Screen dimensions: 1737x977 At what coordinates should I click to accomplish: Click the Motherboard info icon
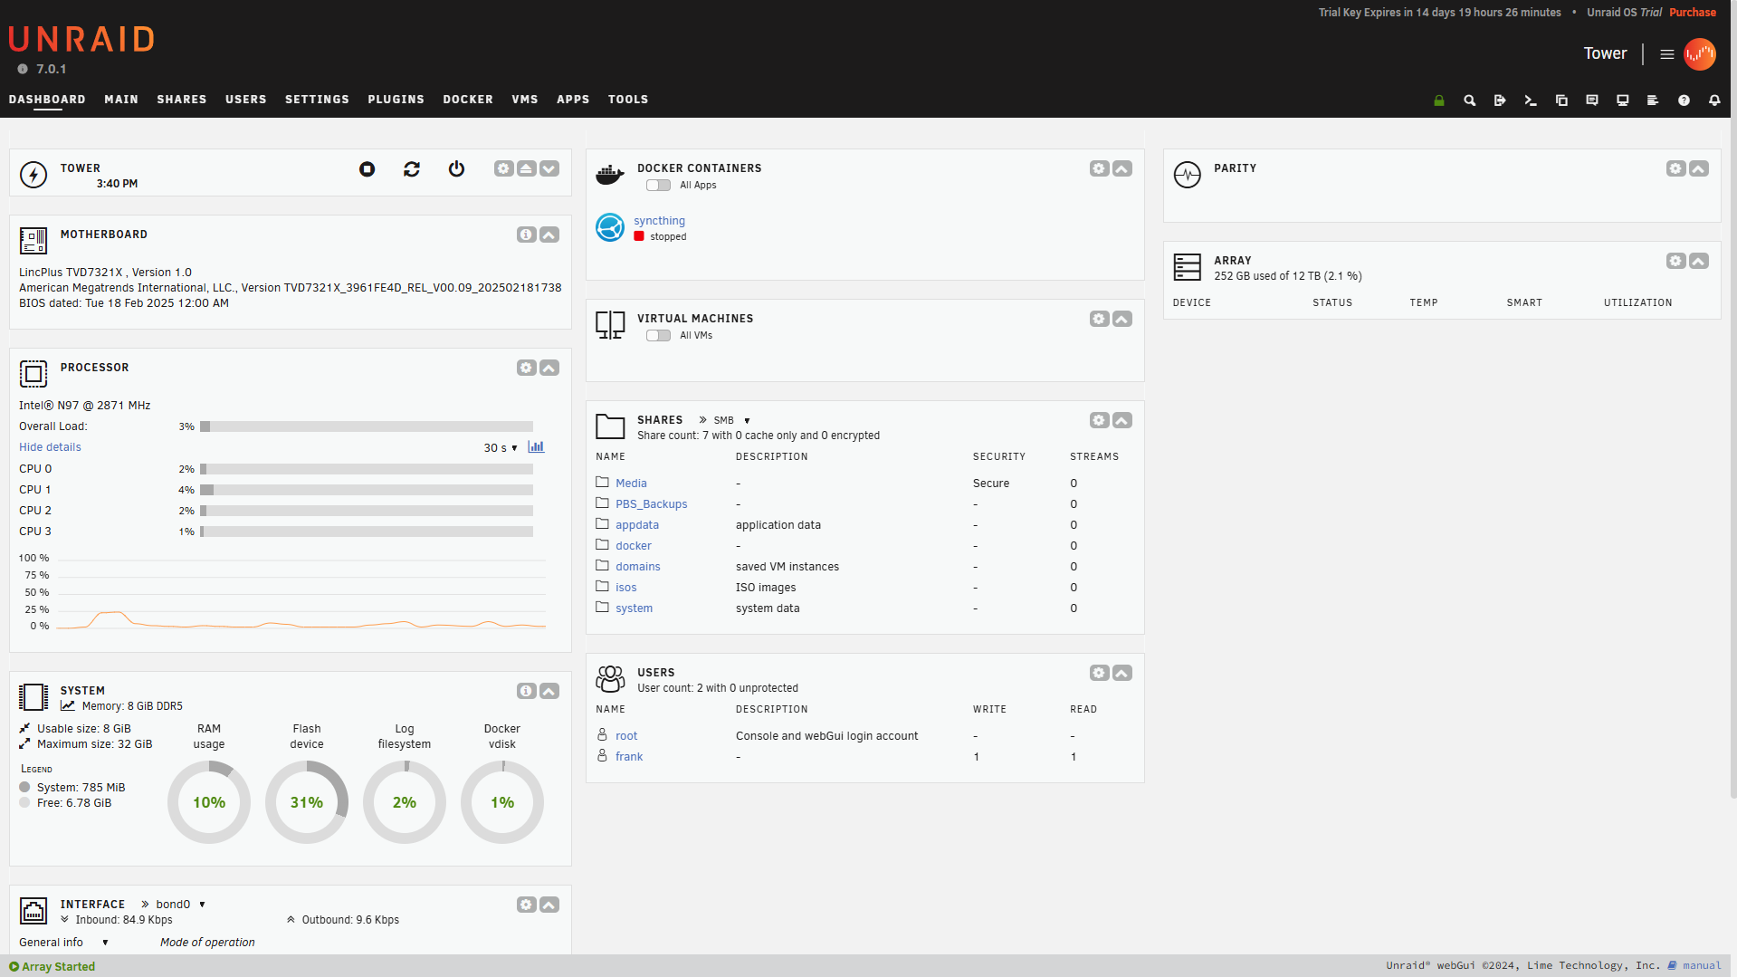click(x=527, y=235)
